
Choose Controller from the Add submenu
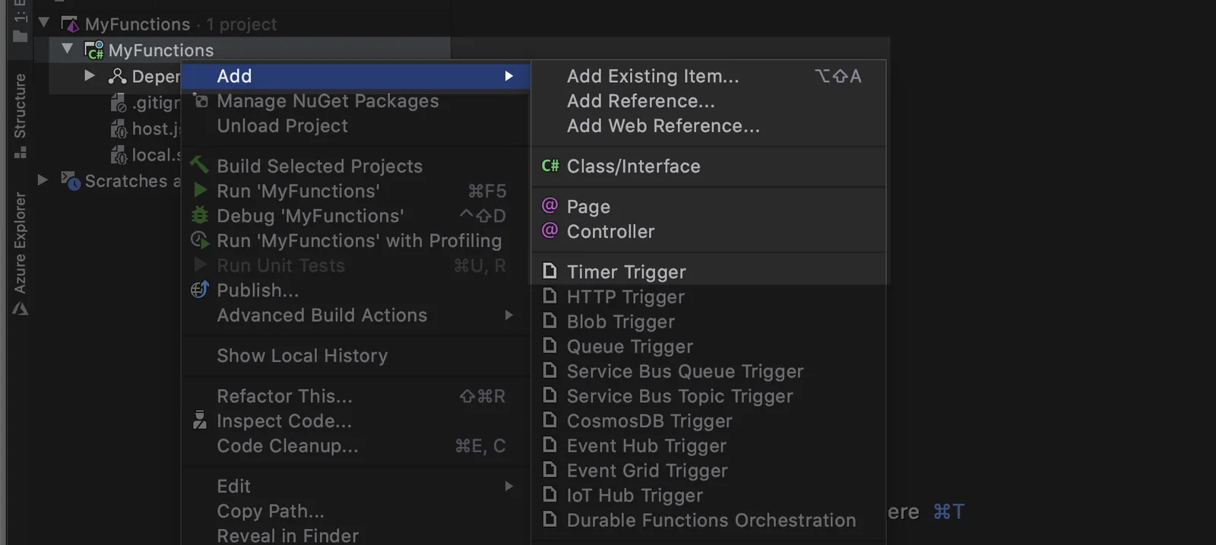coord(708,232)
